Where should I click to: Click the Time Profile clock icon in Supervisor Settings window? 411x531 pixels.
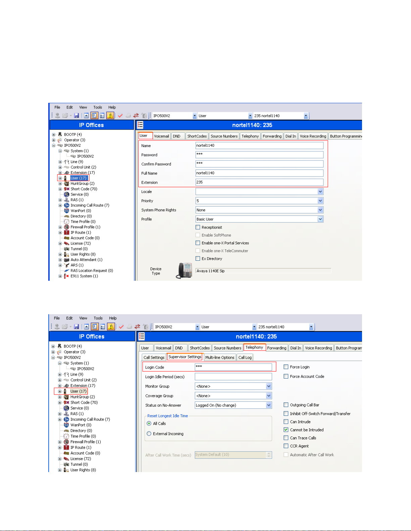pyautogui.click(x=66, y=436)
